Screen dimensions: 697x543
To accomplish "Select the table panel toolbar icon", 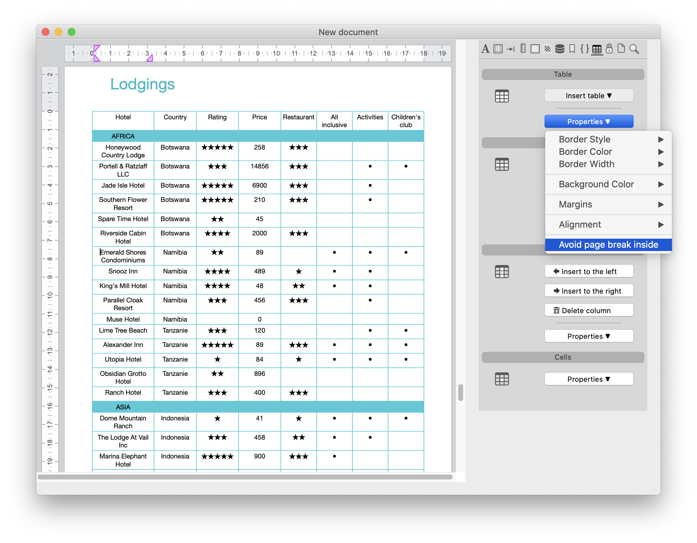I will pyautogui.click(x=597, y=49).
